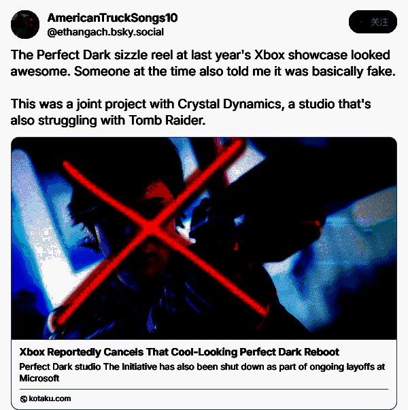Click the word 'Microsoft' in the card description
This screenshot has height=410, width=408.
click(x=39, y=378)
